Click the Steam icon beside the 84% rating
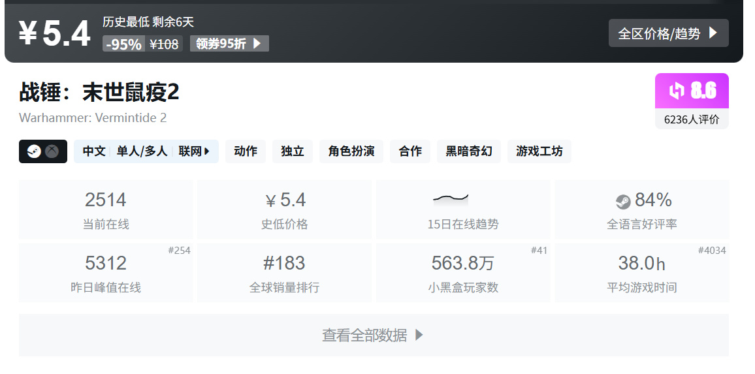The image size is (755, 374). tap(623, 201)
